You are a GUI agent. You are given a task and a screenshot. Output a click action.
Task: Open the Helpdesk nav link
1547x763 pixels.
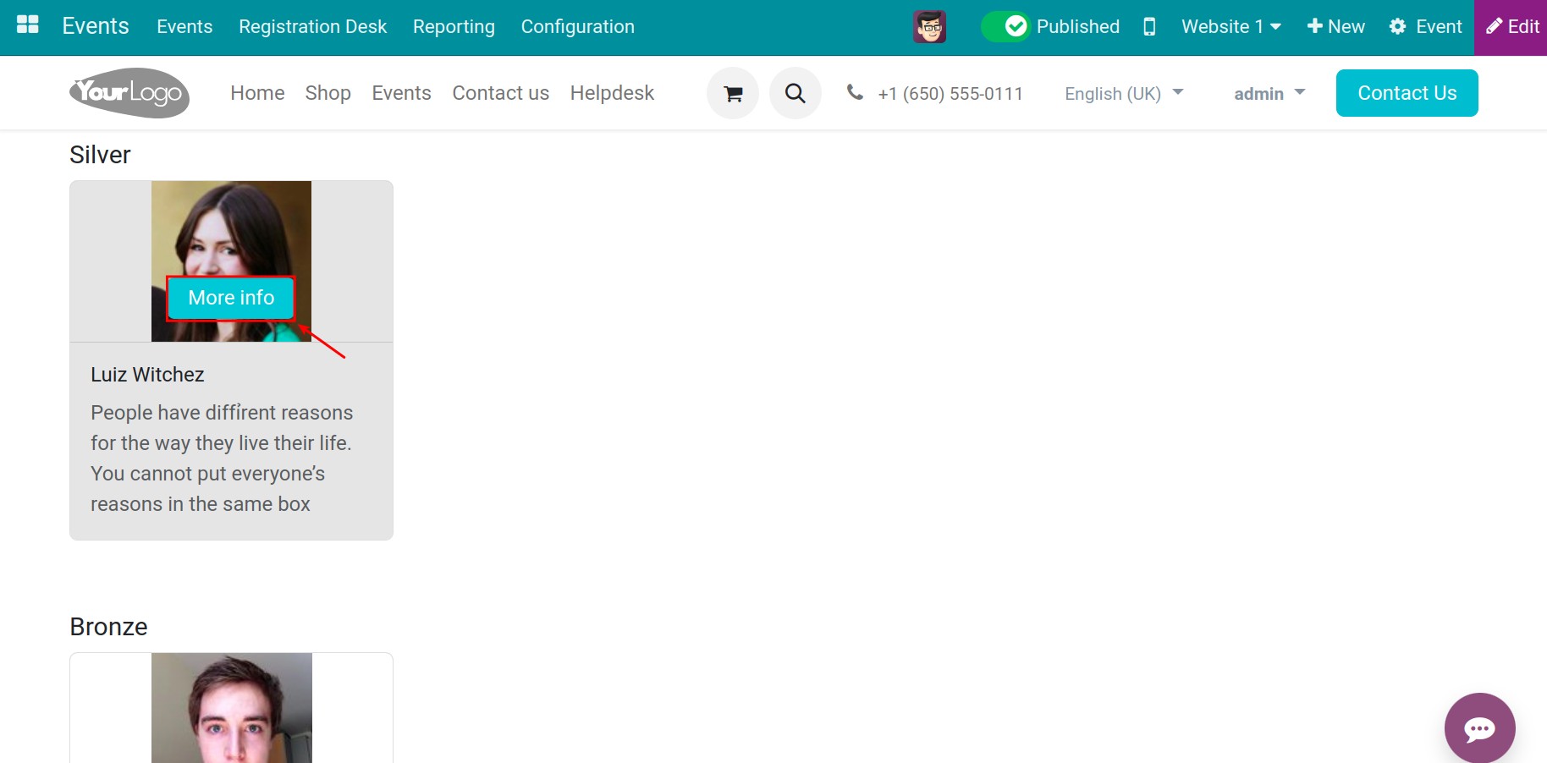point(612,93)
